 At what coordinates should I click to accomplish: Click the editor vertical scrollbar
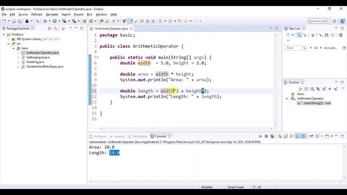pyautogui.click(x=275, y=80)
